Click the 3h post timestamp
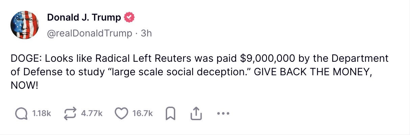Screen dimensions: 410x135 (x=146, y=33)
